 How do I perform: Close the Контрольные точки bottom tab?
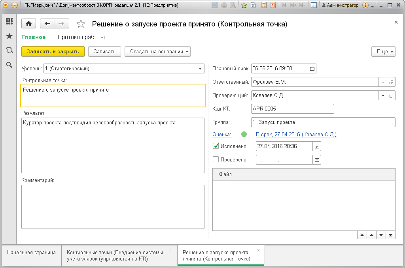[171, 251]
